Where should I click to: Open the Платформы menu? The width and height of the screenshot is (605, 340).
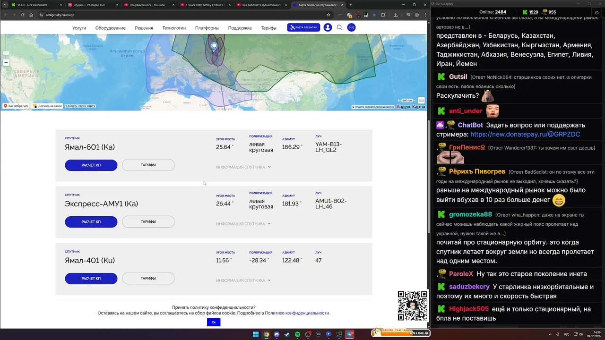tap(207, 28)
